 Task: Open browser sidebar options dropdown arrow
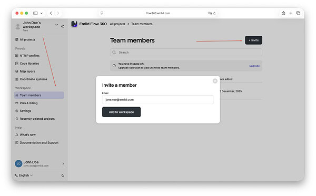[42, 13]
